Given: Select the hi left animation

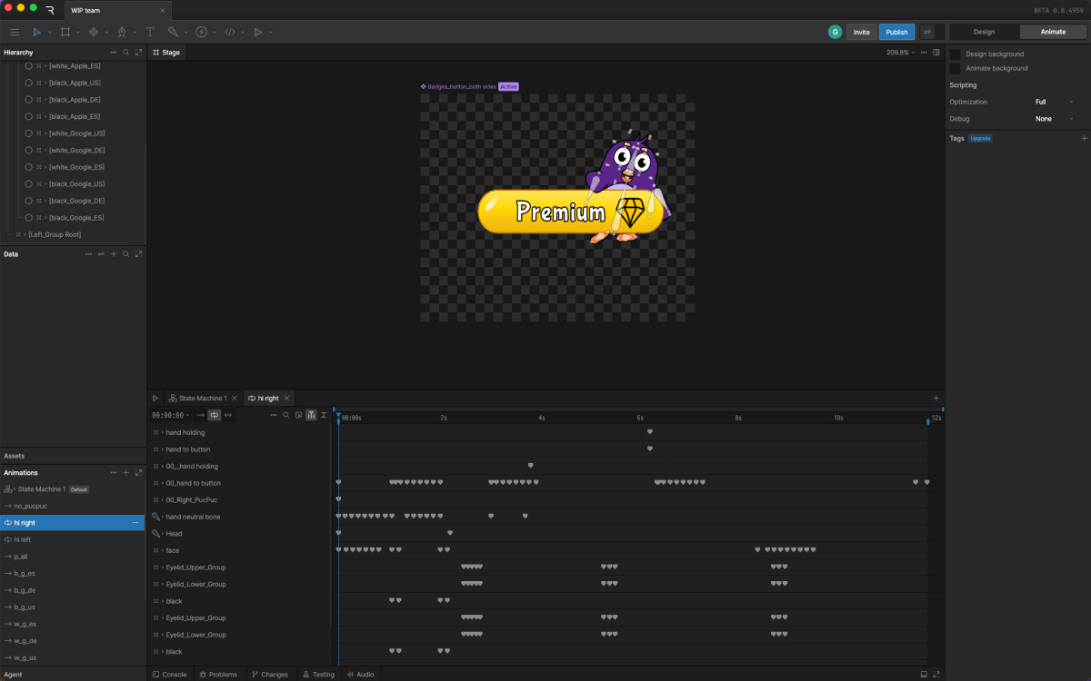Looking at the screenshot, I should point(73,539).
